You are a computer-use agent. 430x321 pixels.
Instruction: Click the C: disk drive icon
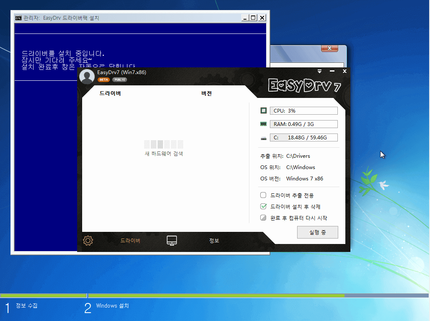(x=263, y=138)
